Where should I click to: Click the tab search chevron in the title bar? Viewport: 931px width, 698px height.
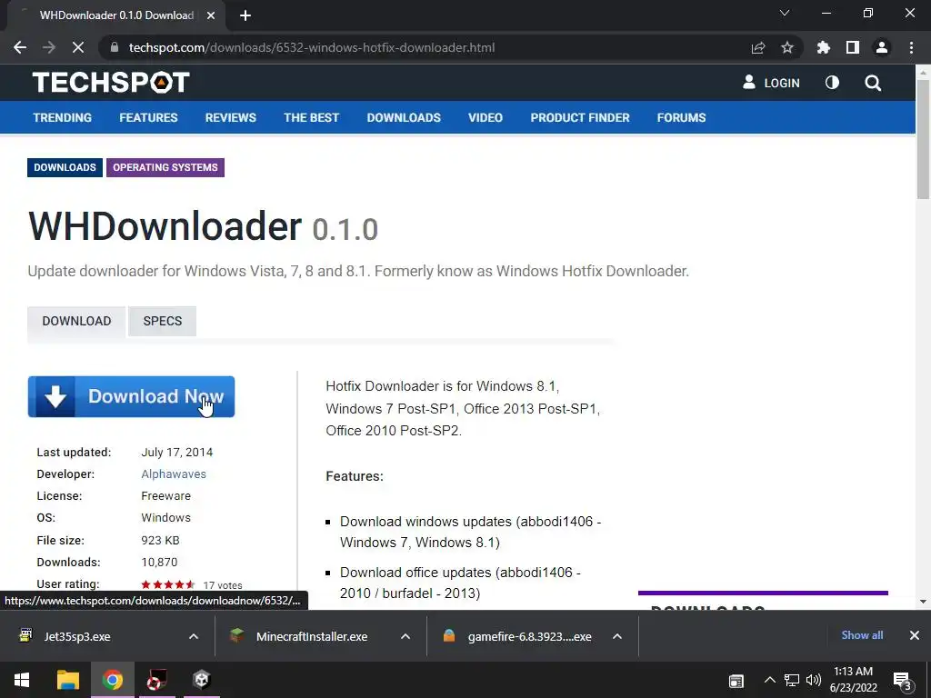point(785,13)
